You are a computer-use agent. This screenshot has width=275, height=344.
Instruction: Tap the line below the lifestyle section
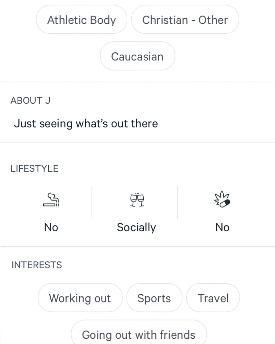[x=137, y=246]
